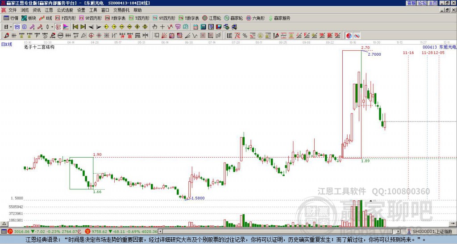Open the 板块 sector view
This screenshot has width=457, height=244.
(x=29, y=18)
